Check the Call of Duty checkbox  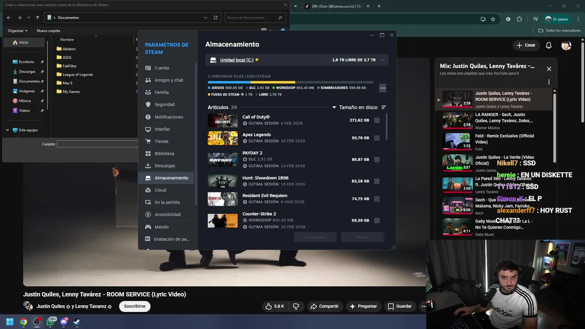point(377,120)
